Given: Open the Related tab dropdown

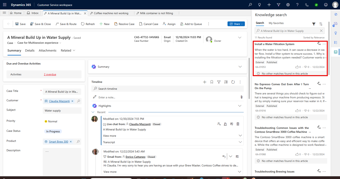Looking at the screenshot, I should (68, 50).
